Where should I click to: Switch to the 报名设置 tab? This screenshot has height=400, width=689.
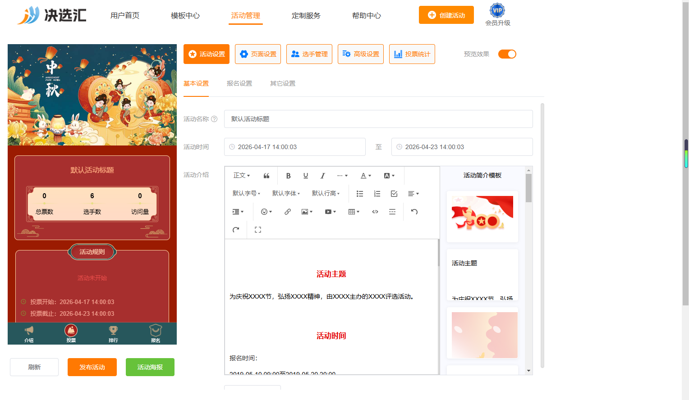tap(239, 84)
